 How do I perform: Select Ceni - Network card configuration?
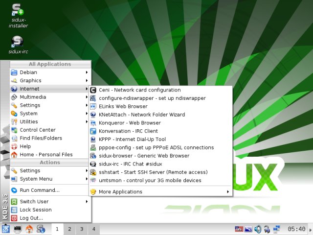(x=139, y=90)
